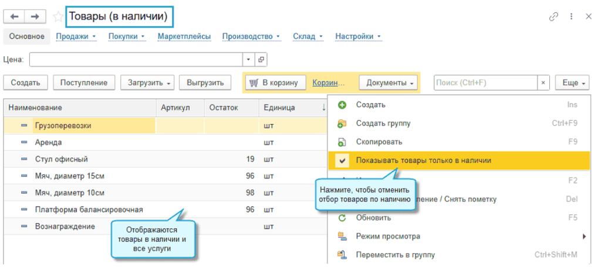Click the Артикул column header
The height and width of the screenshot is (271, 601).
(181, 108)
